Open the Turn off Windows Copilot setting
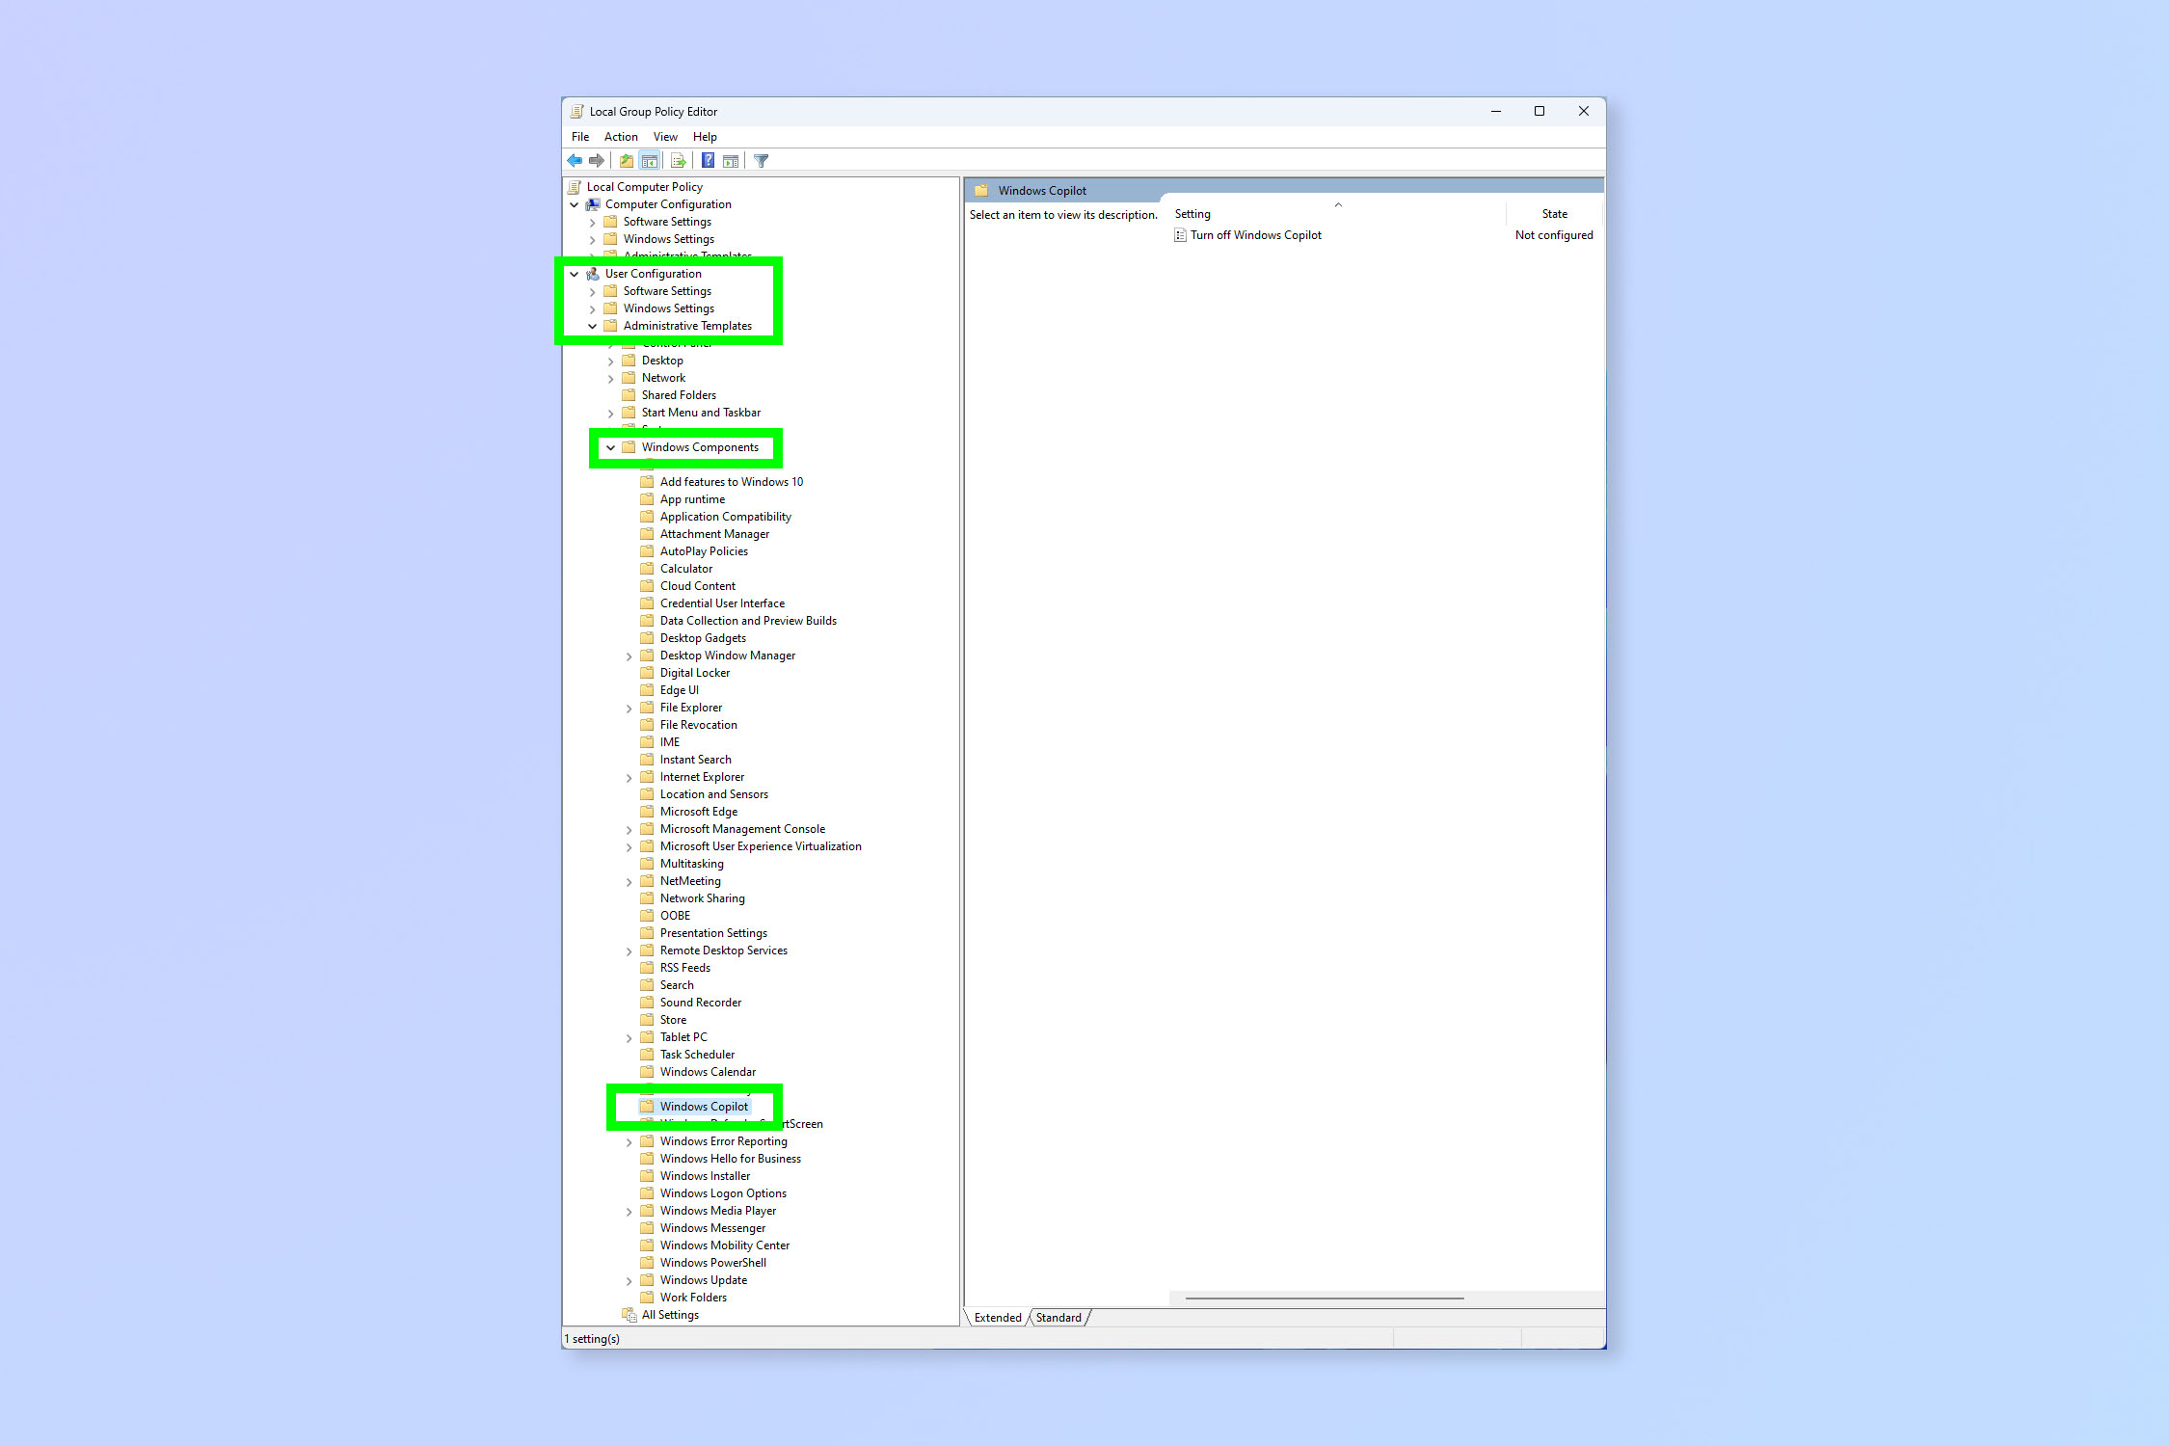Image resolution: width=2169 pixels, height=1446 pixels. pyautogui.click(x=1255, y=234)
